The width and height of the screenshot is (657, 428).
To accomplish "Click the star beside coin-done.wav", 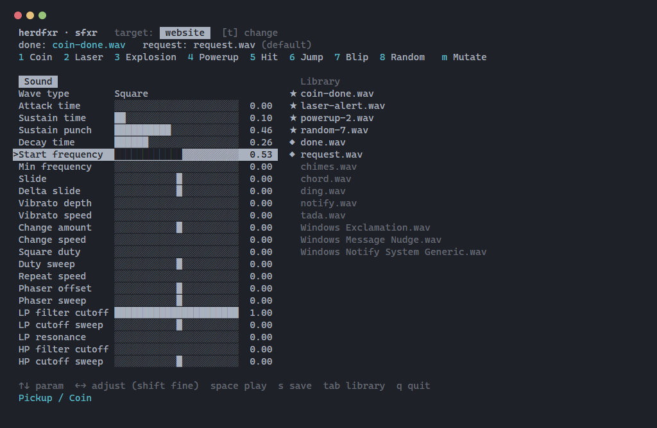I will point(293,94).
